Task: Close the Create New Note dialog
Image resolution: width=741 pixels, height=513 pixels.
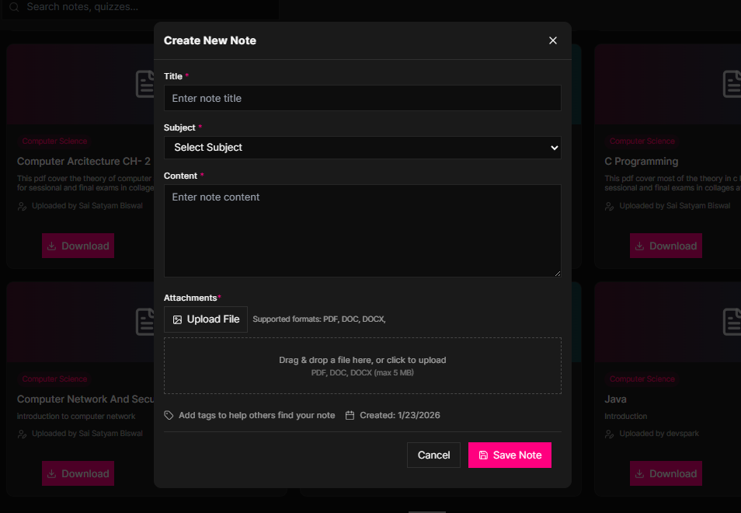Action: point(553,40)
